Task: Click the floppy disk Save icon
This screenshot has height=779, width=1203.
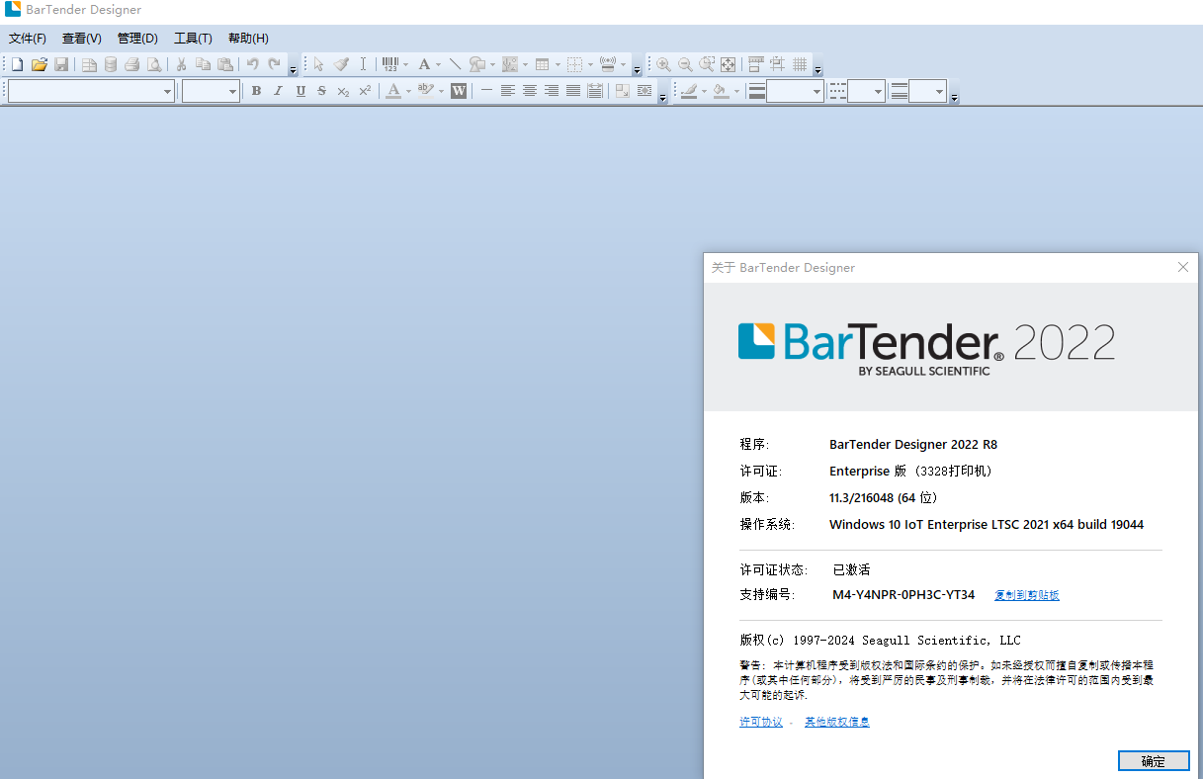Action: (61, 64)
